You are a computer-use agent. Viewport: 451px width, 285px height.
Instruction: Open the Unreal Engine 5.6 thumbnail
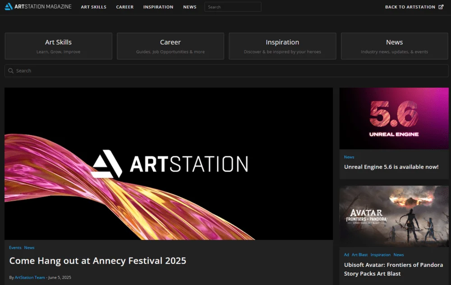tap(394, 118)
